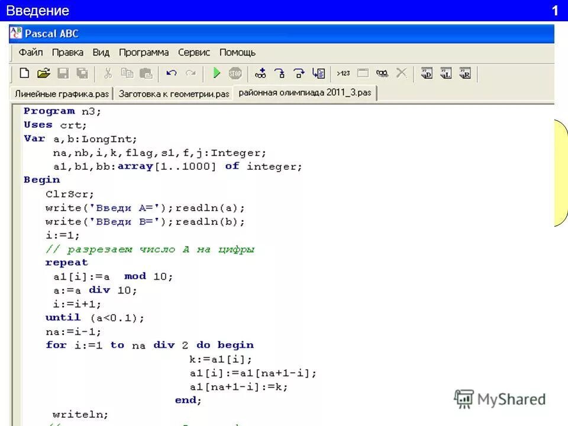Click the grey X delete icon
Screen dimensions: 568x426
pyautogui.click(x=401, y=73)
